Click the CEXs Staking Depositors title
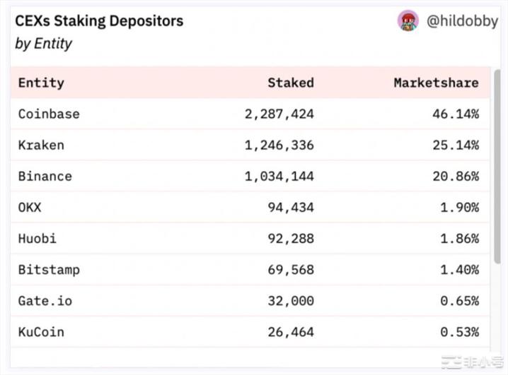The height and width of the screenshot is (375, 508). pos(99,20)
